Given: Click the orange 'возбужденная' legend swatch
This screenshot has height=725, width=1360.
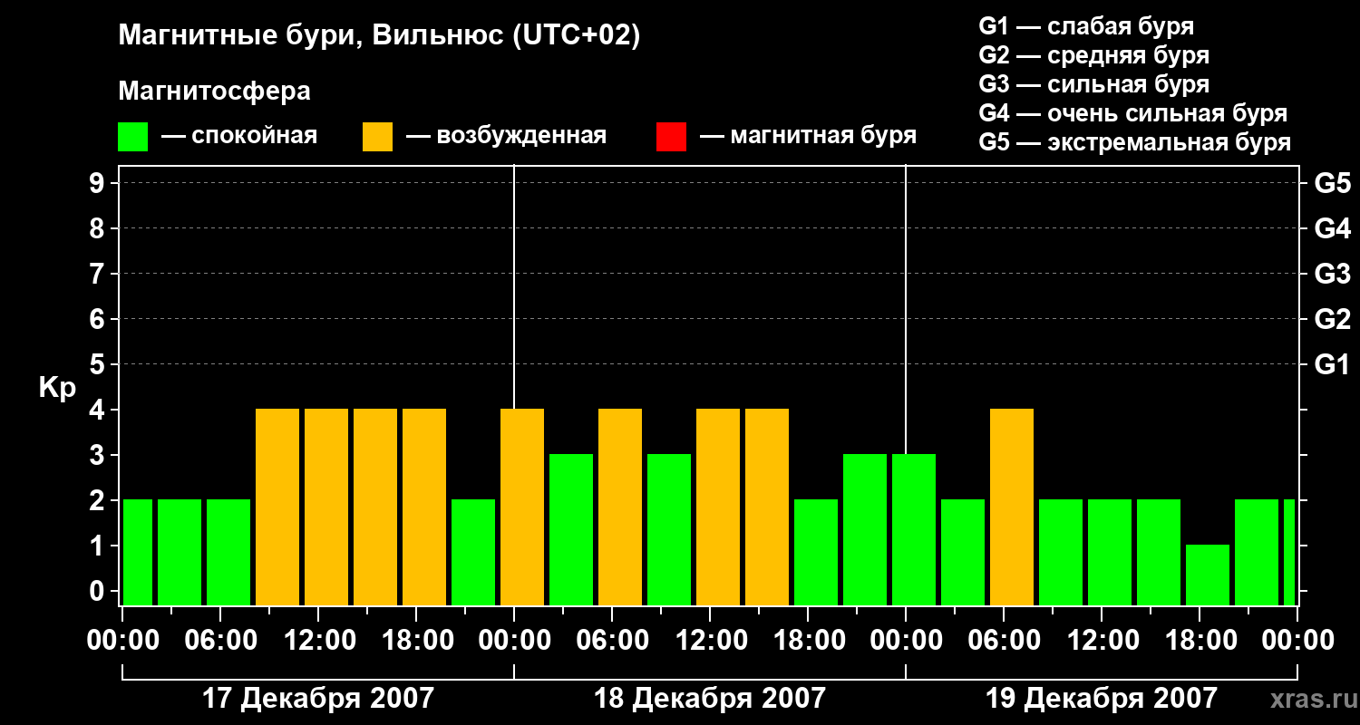Looking at the screenshot, I should 377,137.
